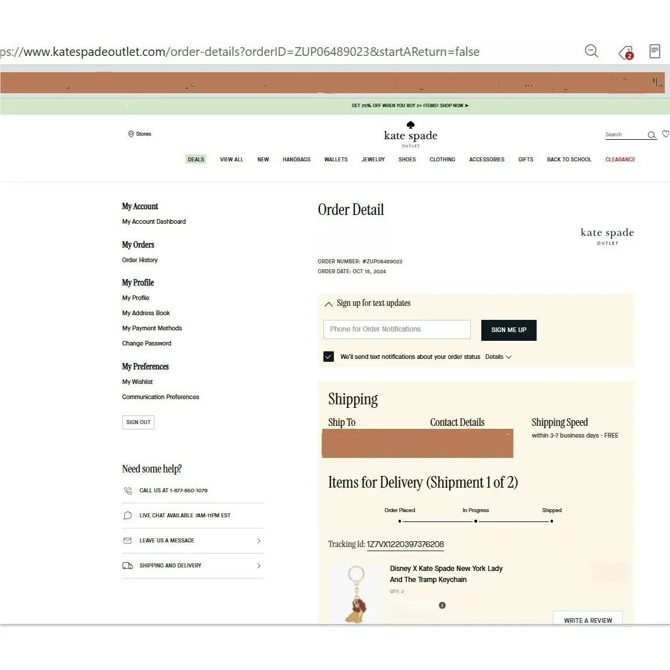Open My Address Book
670x670 pixels.
pyautogui.click(x=146, y=313)
